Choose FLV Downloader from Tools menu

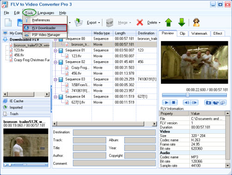click(x=45, y=28)
